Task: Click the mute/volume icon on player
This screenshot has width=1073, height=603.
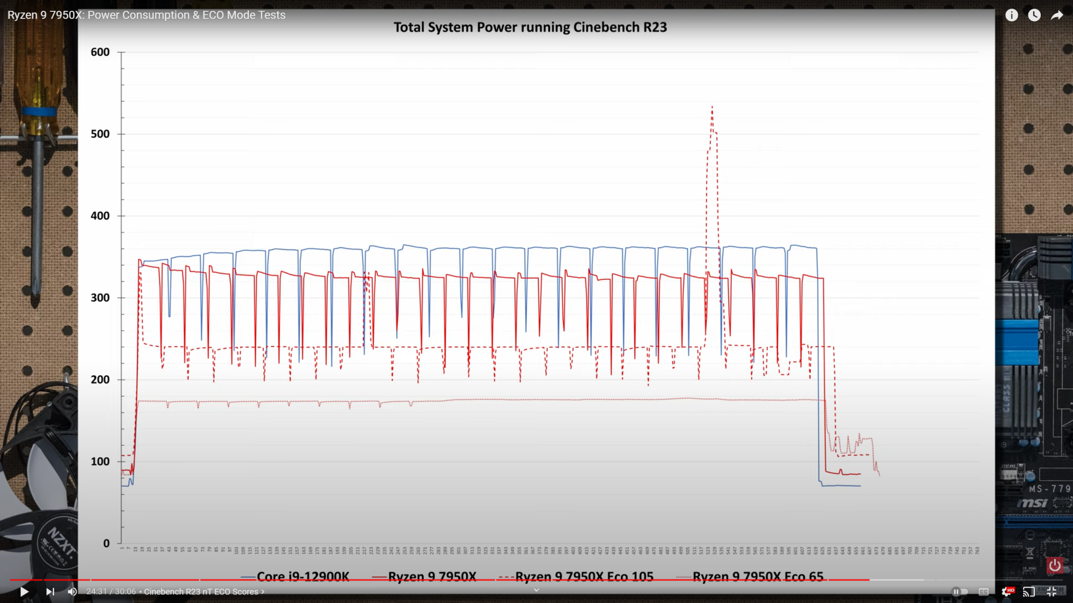Action: [x=71, y=591]
